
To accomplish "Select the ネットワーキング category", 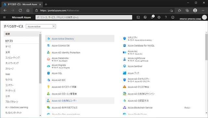I will click(12, 63).
